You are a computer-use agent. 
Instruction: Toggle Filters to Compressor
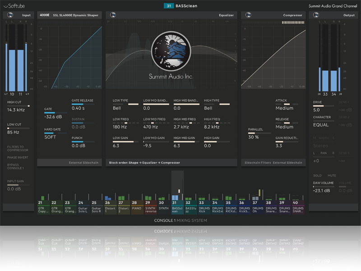pyautogui.click(x=19, y=149)
